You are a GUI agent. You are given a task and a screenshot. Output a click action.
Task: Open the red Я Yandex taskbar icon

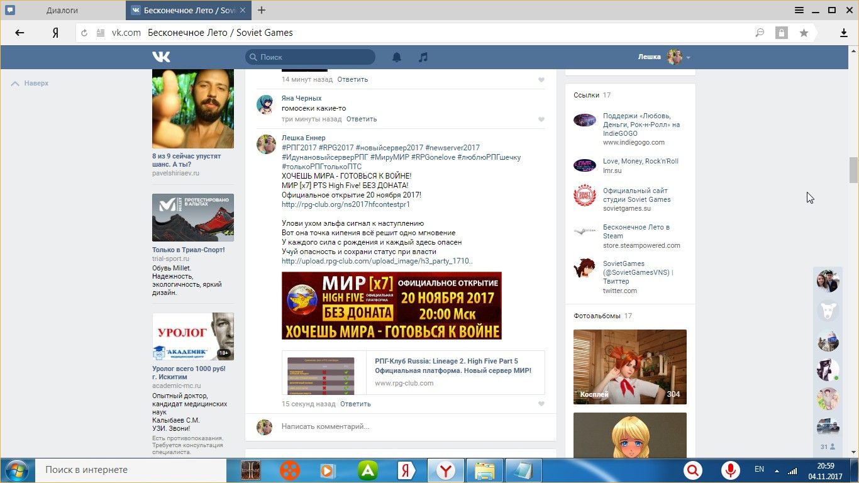pyautogui.click(x=406, y=470)
